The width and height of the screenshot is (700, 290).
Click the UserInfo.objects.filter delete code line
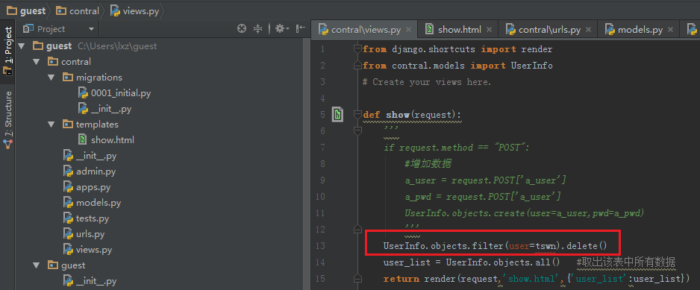tap(495, 246)
